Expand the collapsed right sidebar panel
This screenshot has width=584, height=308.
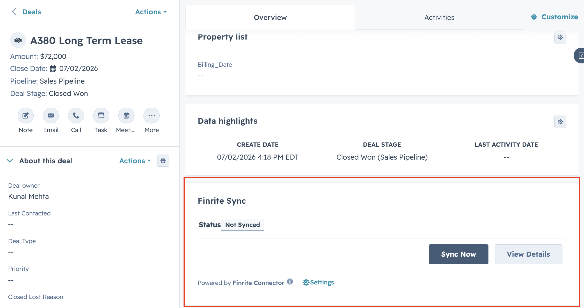(x=580, y=56)
